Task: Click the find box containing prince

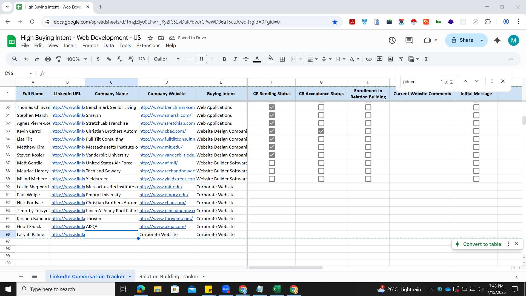Action: point(429,82)
